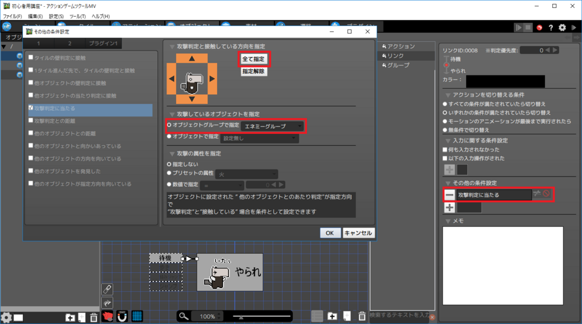Open the = comparison operator dropdown
Screen dimensions: 582x324
point(222,185)
